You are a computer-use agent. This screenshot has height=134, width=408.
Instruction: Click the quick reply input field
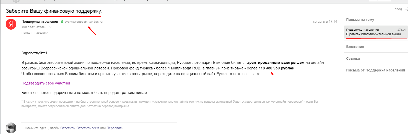click(99, 128)
